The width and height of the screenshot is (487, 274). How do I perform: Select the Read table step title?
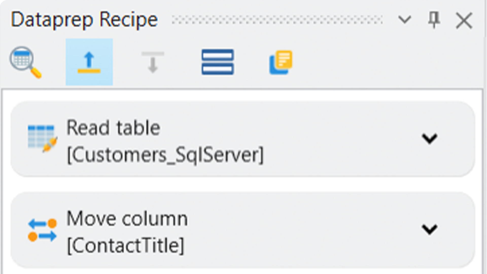[113, 128]
